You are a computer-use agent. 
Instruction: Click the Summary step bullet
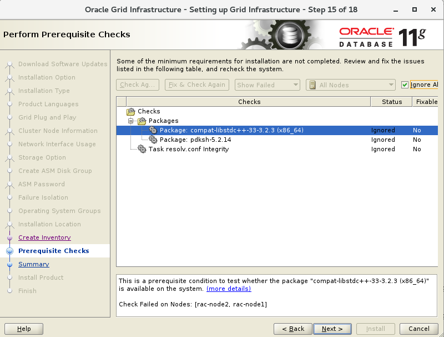click(9, 264)
